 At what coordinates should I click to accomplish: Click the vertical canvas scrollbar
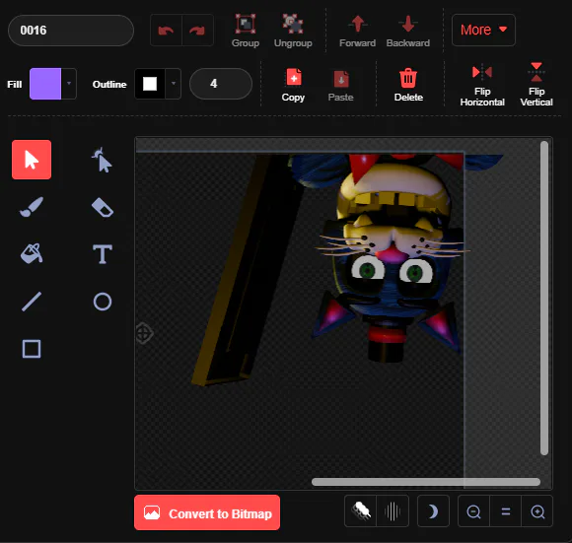pyautogui.click(x=544, y=298)
